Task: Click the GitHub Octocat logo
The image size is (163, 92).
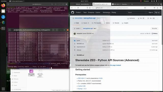Action: 73,13
